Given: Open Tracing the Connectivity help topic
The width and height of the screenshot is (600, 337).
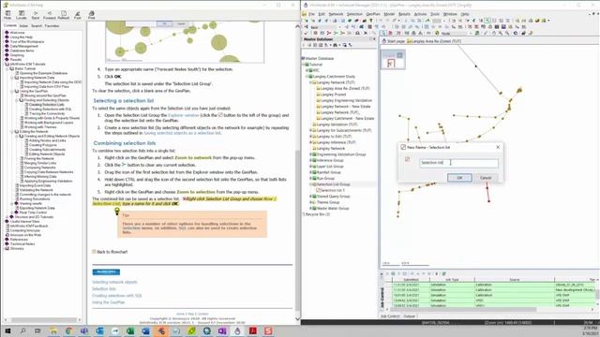Looking at the screenshot, I should point(47,113).
